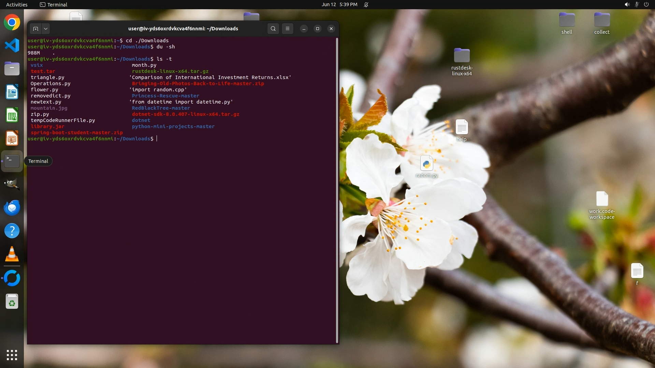
Task: Open the Files manager in dock
Action: [12, 68]
